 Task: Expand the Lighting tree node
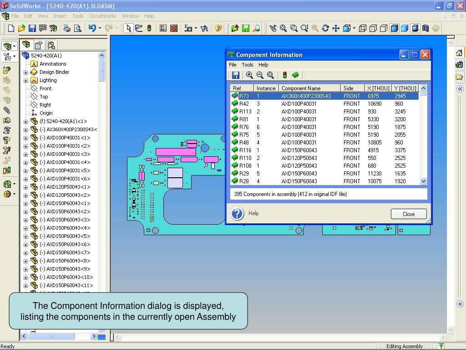point(25,81)
